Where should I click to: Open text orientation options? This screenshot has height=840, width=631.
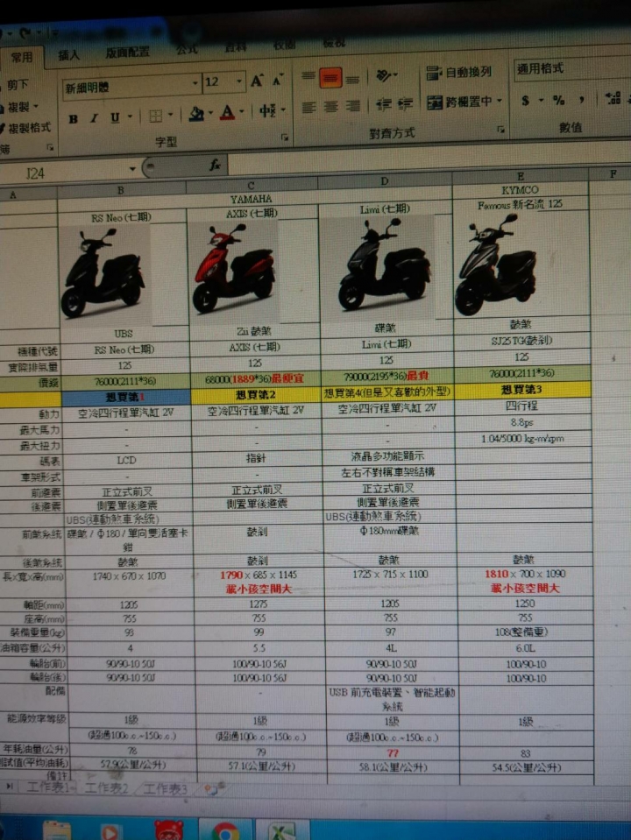[x=386, y=75]
